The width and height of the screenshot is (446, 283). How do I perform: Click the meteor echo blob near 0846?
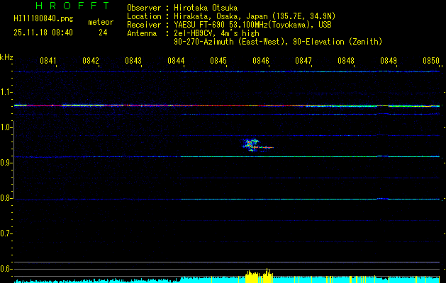point(252,144)
